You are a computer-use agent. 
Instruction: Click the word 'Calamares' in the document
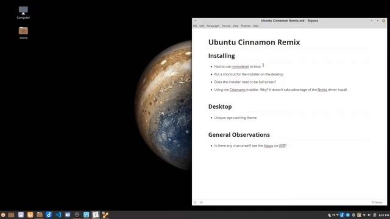click(237, 89)
